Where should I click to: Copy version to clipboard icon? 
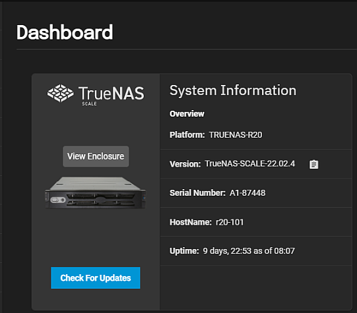(x=313, y=164)
